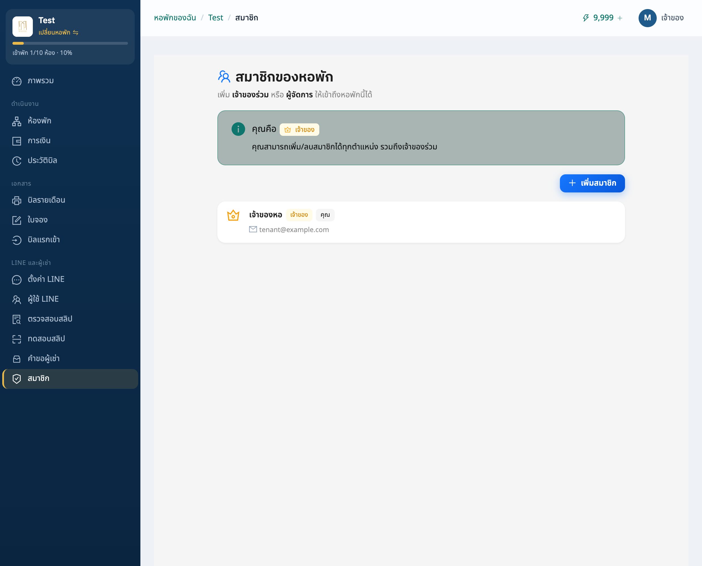Click the green info circle icon

(238, 129)
